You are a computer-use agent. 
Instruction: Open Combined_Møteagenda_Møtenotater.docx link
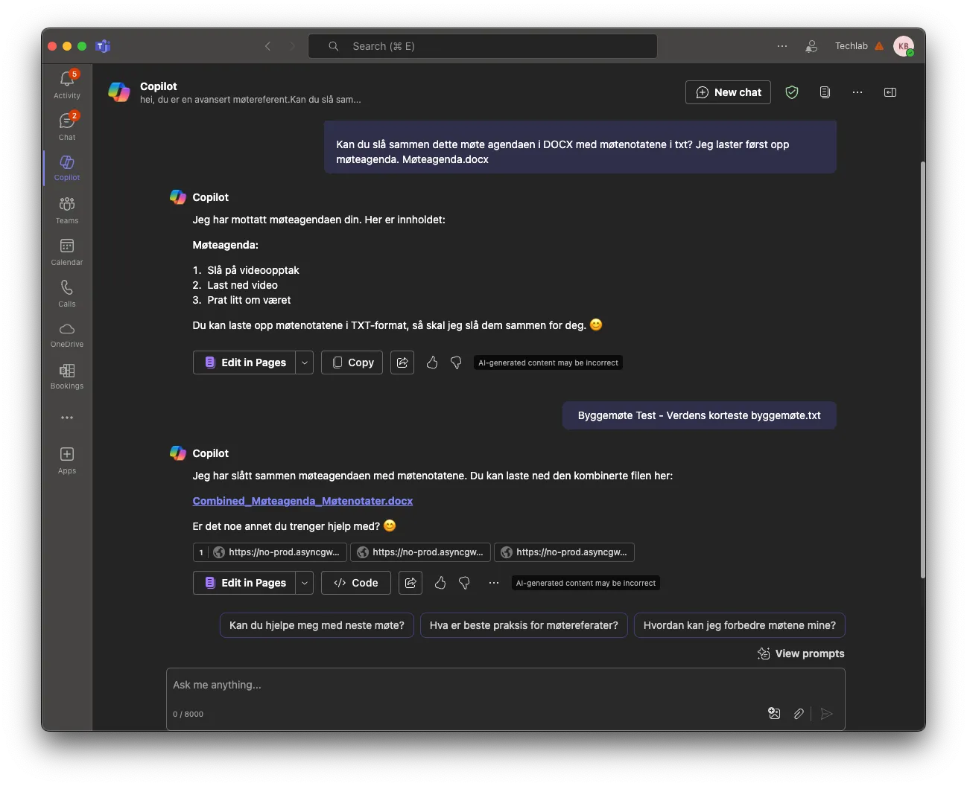click(x=302, y=501)
